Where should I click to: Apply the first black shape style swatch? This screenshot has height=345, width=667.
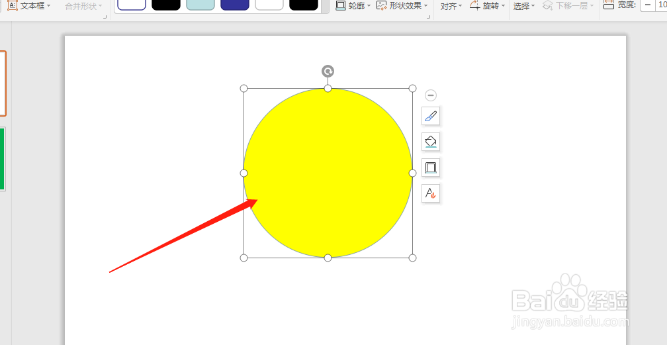pyautogui.click(x=166, y=4)
